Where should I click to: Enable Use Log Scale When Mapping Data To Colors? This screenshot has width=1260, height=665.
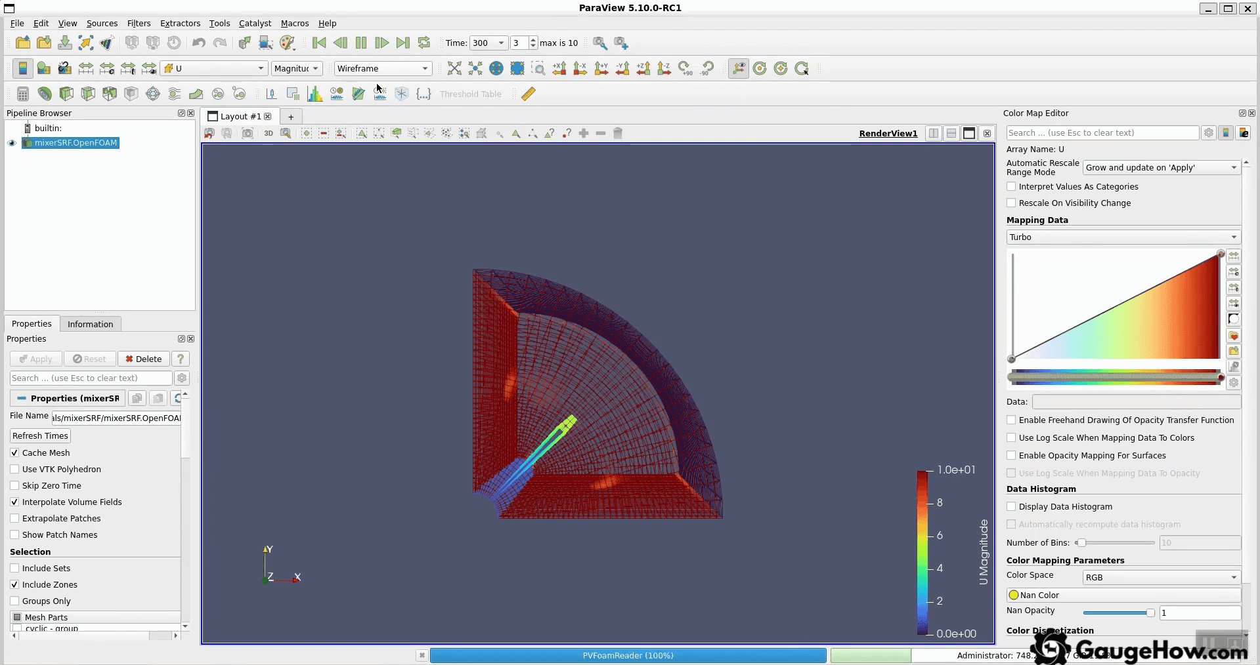click(1011, 438)
